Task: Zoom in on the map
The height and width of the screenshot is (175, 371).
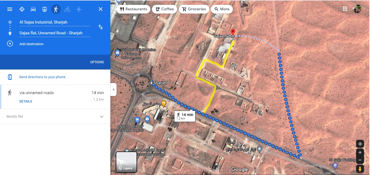Action: click(x=360, y=153)
